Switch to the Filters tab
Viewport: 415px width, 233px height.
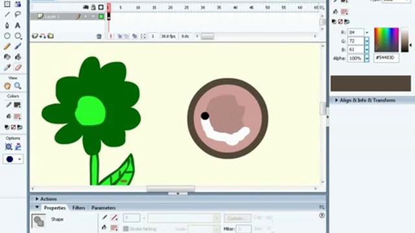click(x=78, y=208)
